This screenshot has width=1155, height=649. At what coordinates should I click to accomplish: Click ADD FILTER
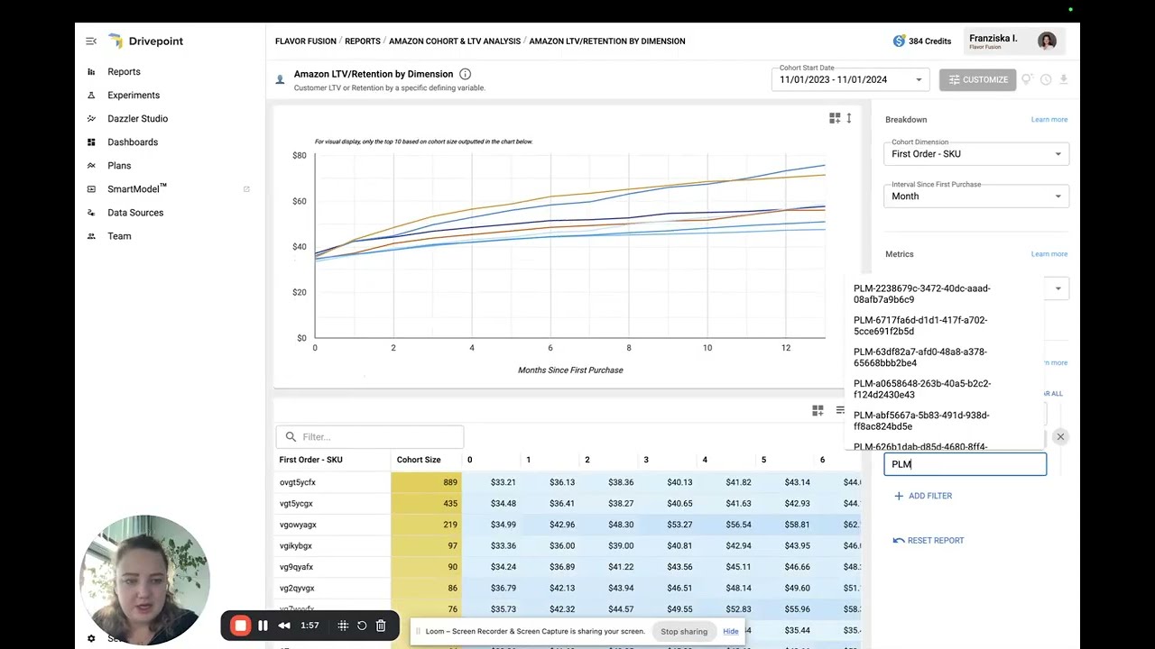[923, 496]
